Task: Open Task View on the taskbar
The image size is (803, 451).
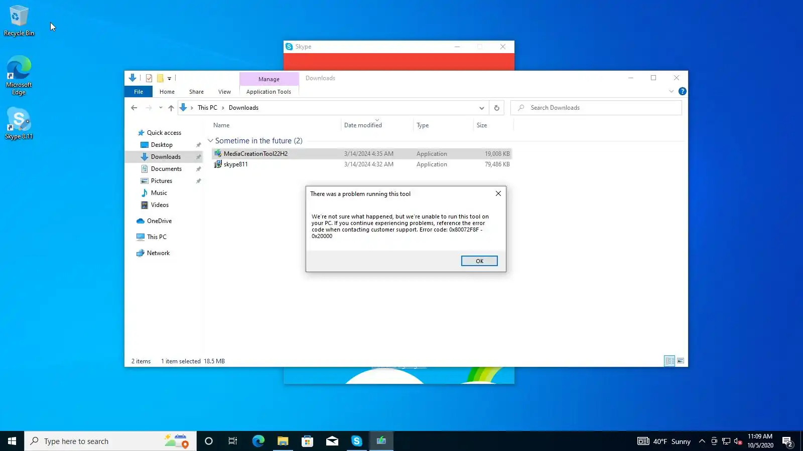Action: click(x=233, y=441)
